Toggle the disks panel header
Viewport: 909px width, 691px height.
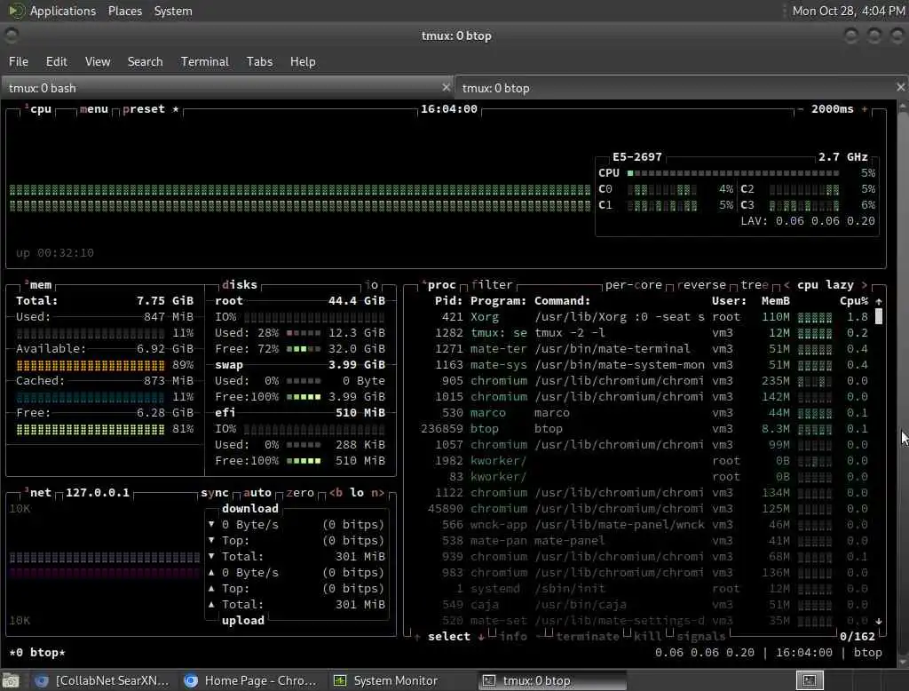(240, 285)
